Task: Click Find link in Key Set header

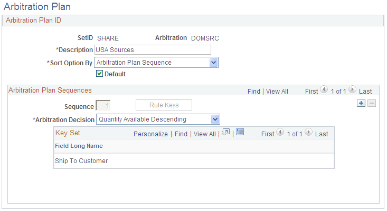Action: tap(181, 134)
